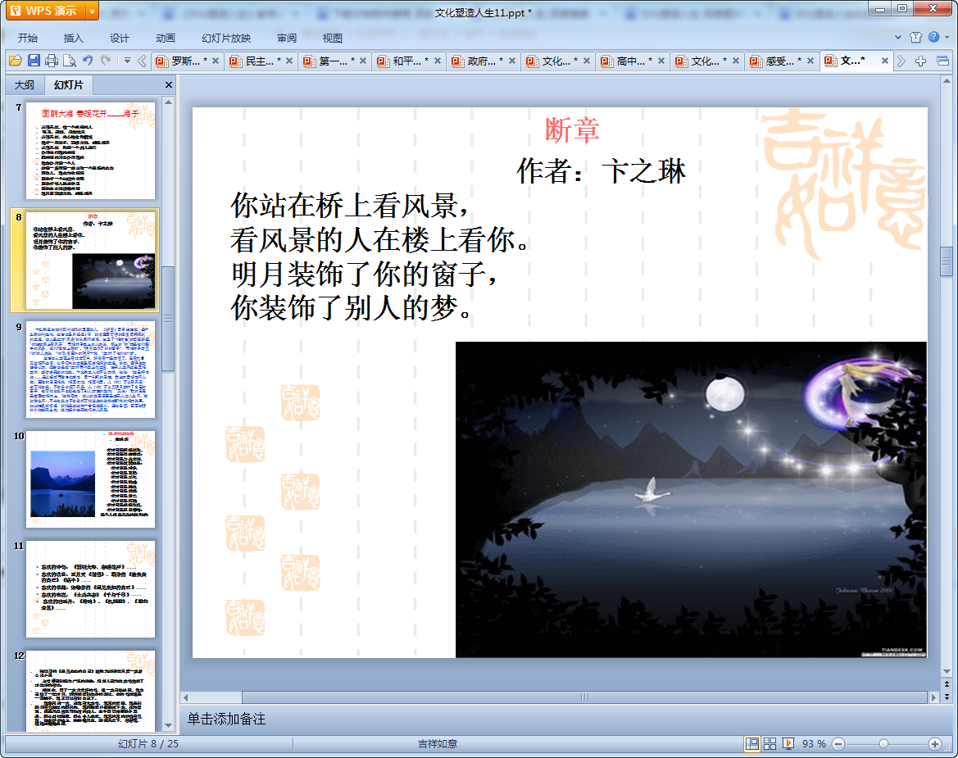Switch to the 大纲 outline tab

click(25, 85)
